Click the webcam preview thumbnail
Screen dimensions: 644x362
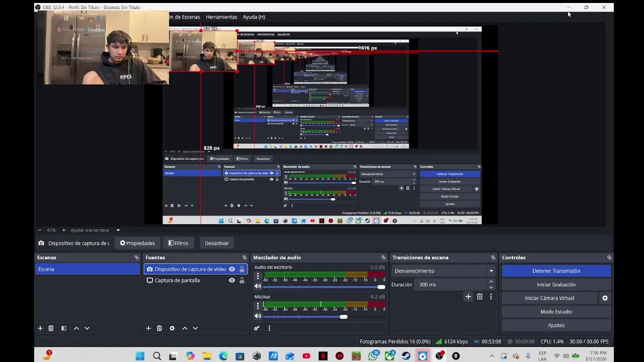(103, 47)
